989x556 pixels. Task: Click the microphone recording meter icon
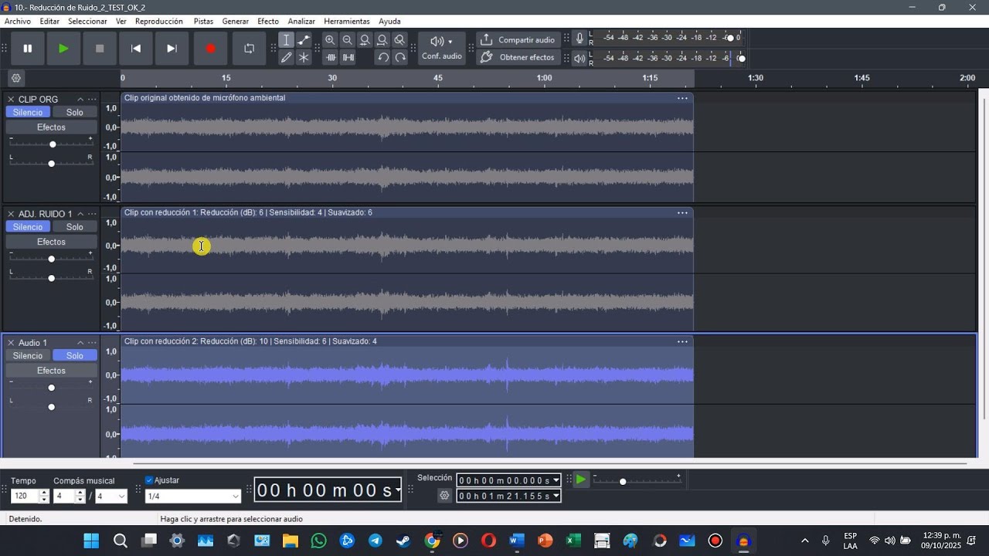tap(579, 39)
